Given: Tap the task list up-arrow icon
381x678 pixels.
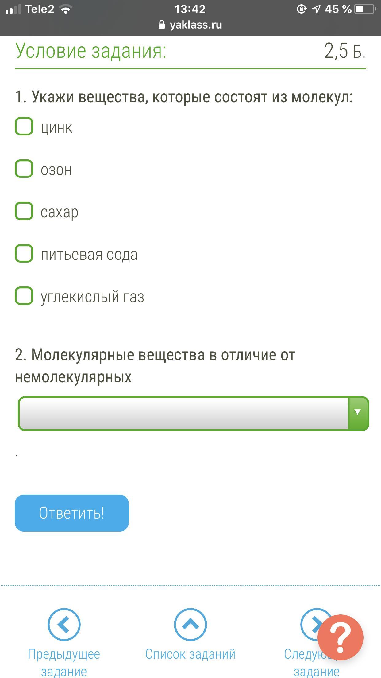Looking at the screenshot, I should 190,625.
